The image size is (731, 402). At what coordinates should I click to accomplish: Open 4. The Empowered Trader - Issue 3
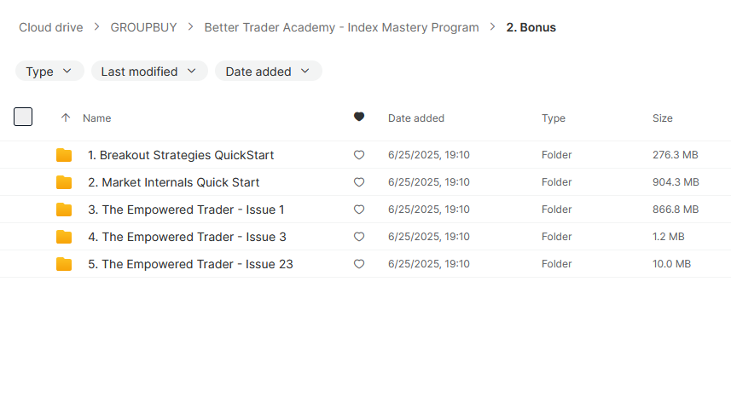[187, 237]
